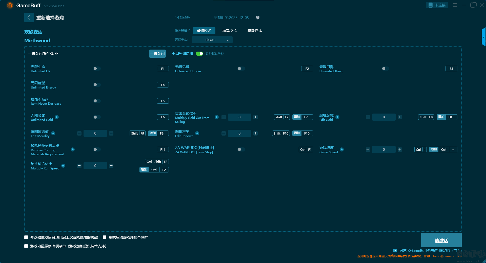The height and width of the screenshot is (263, 486).
Task: Click the Edit Renown value input field
Action: click(239, 133)
